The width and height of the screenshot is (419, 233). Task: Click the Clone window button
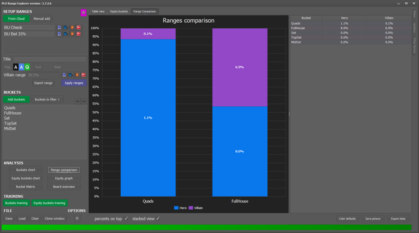click(x=54, y=219)
